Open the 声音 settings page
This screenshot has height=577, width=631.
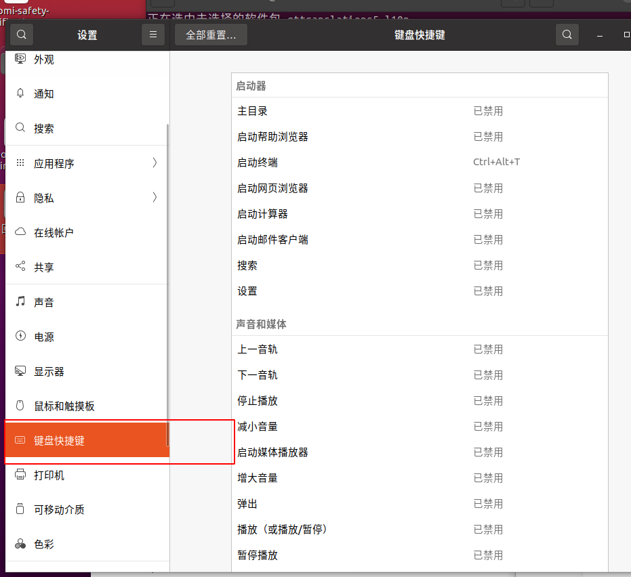coord(87,302)
